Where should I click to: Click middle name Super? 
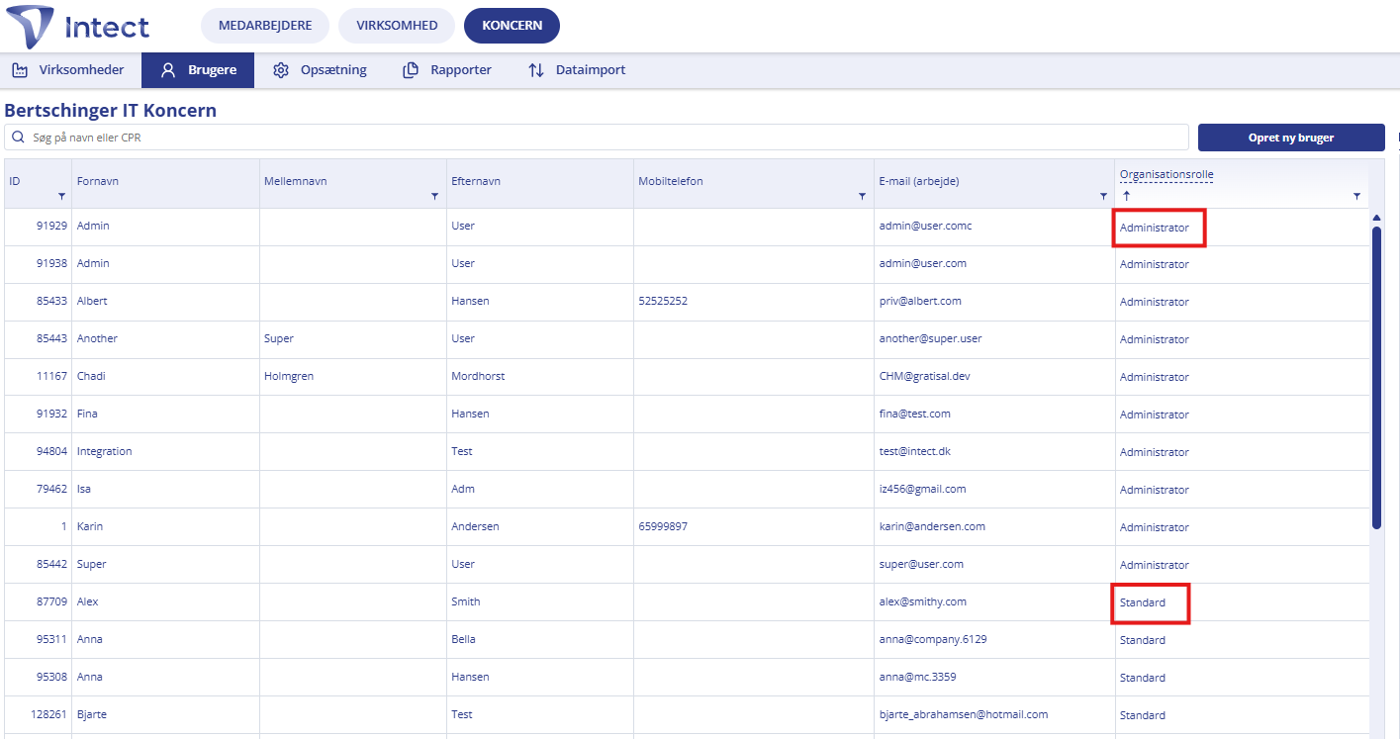[x=279, y=338]
